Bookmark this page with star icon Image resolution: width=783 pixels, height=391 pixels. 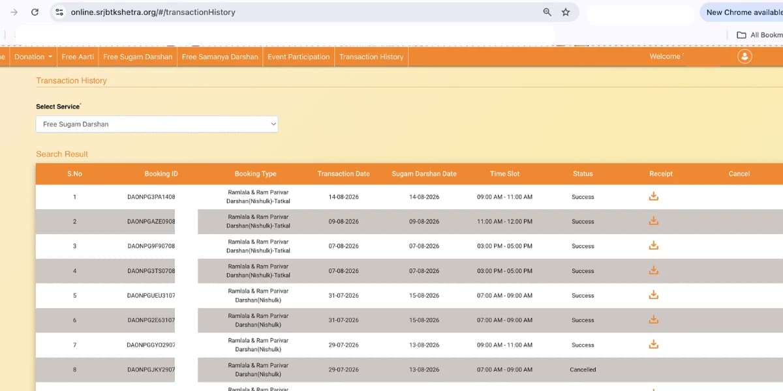click(566, 12)
